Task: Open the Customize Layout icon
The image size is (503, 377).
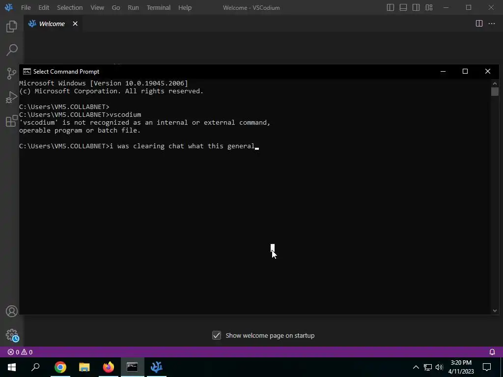Action: click(429, 7)
